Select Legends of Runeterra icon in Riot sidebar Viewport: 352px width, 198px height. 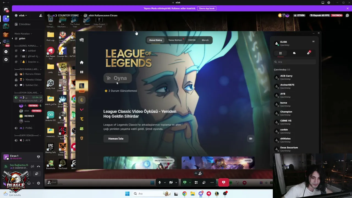[82, 138]
